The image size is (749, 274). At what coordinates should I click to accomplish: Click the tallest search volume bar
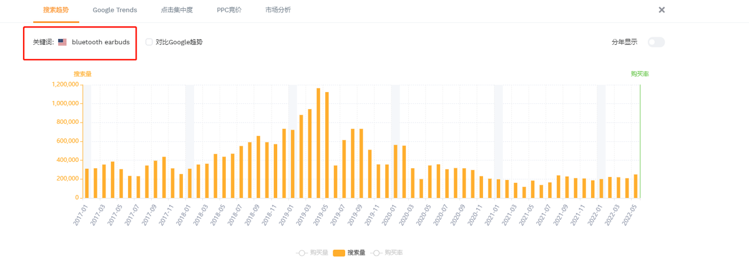pyautogui.click(x=318, y=143)
